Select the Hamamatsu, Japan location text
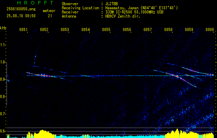This screenshot has width=217, height=138. pos(141,8)
